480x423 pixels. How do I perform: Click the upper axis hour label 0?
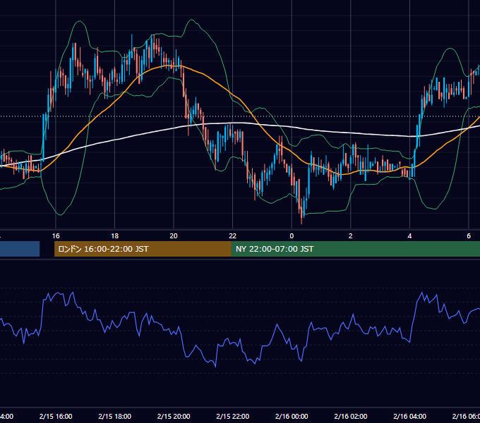292,236
